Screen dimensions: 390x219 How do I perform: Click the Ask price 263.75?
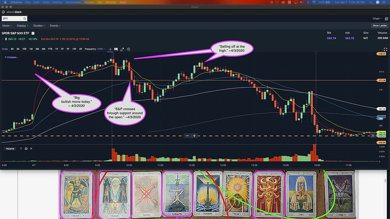[x=349, y=38]
